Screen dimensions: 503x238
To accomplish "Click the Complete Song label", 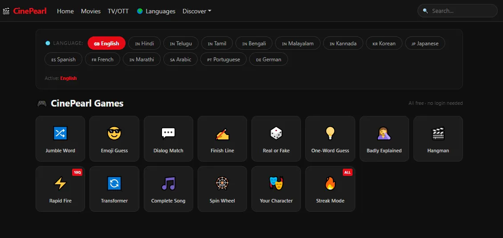I will coord(168,201).
